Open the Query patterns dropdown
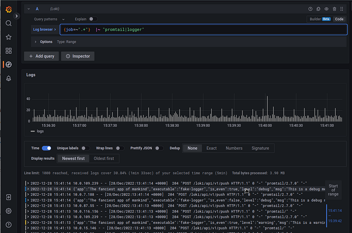Screen dimensions: 352x233 [49, 19]
